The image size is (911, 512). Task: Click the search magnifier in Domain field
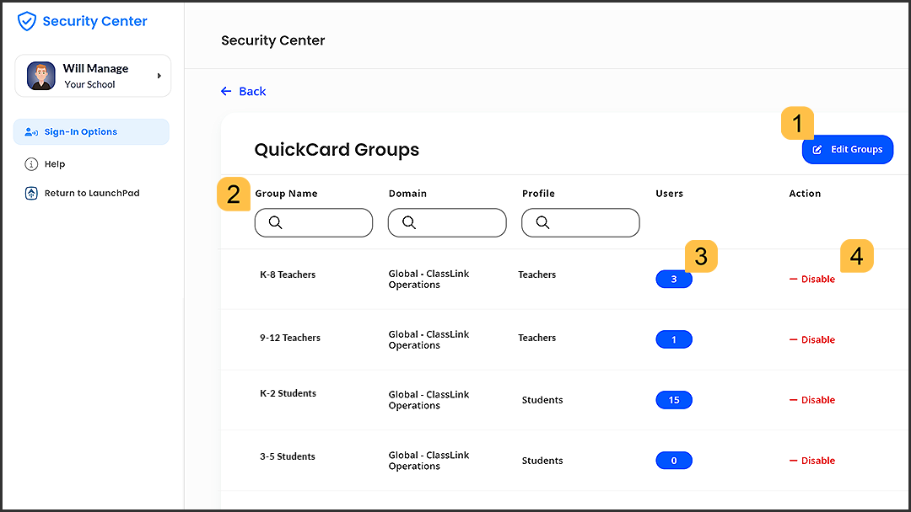click(x=410, y=222)
